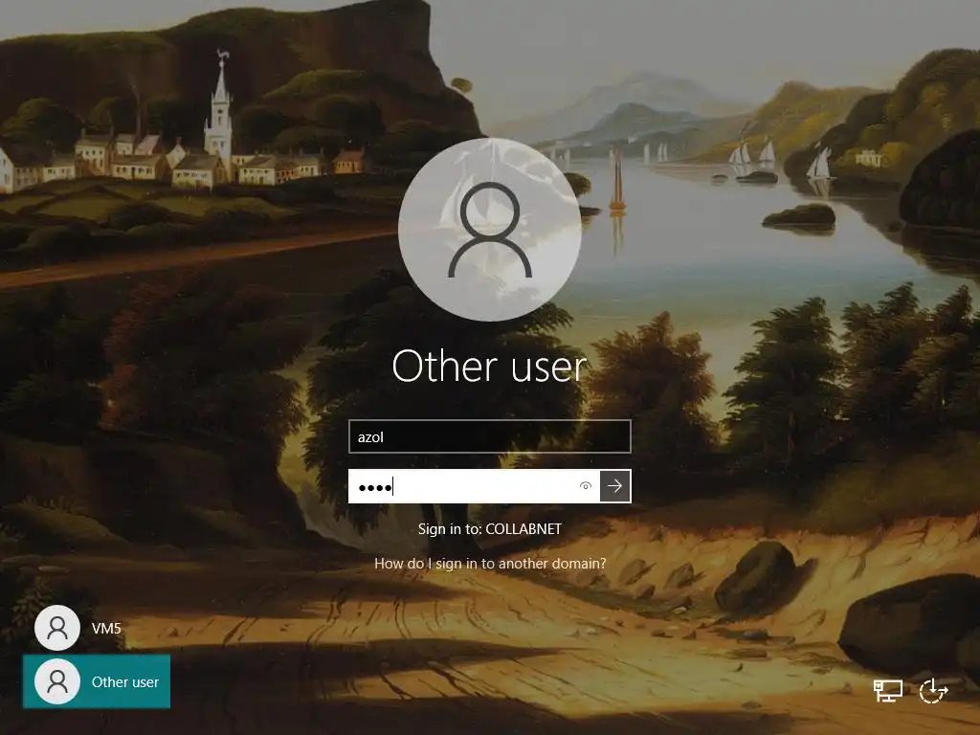
Task: Open 'How do I sign in to another domain?'
Action: (x=490, y=564)
